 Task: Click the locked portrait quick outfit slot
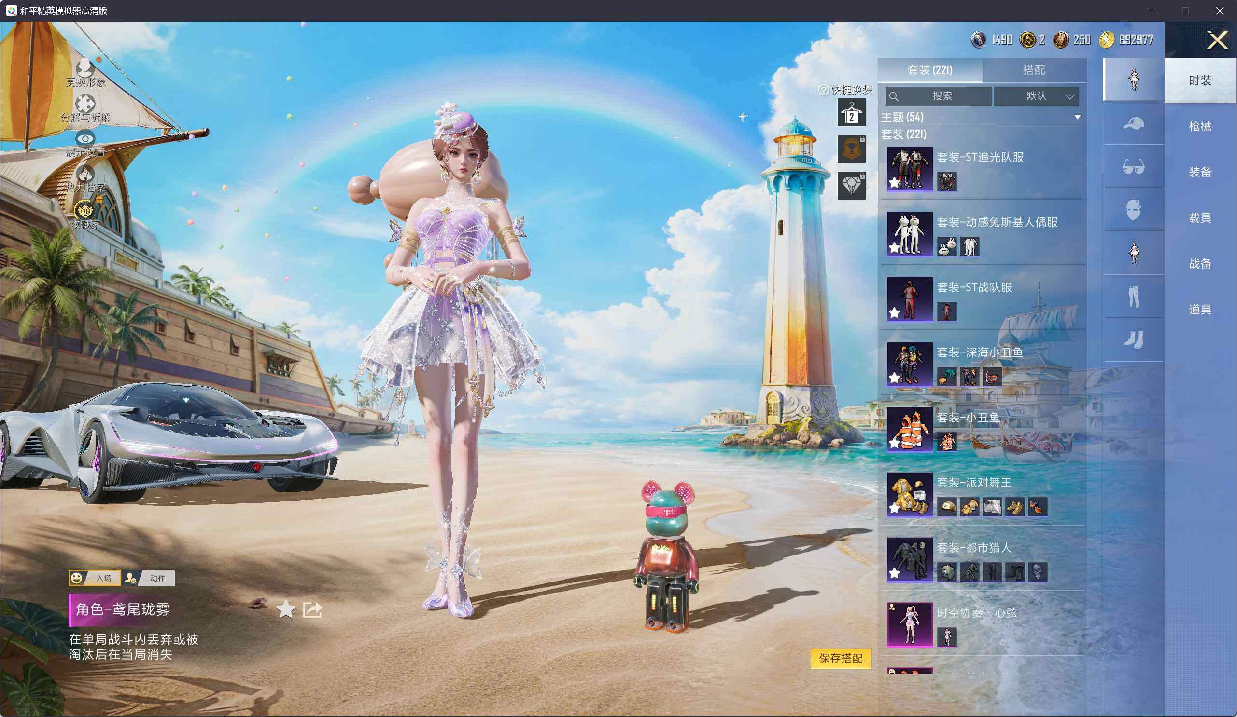(851, 149)
